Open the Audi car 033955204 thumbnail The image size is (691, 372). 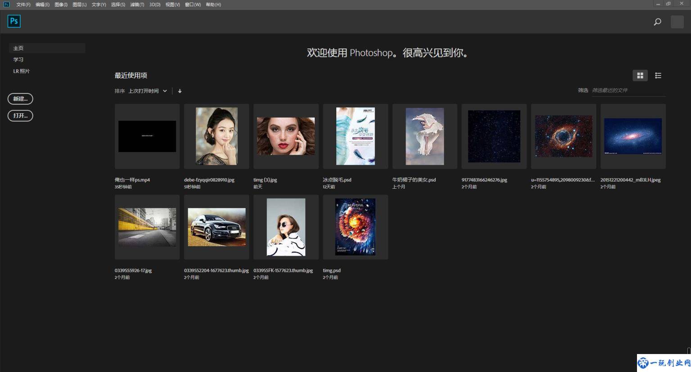(x=217, y=227)
